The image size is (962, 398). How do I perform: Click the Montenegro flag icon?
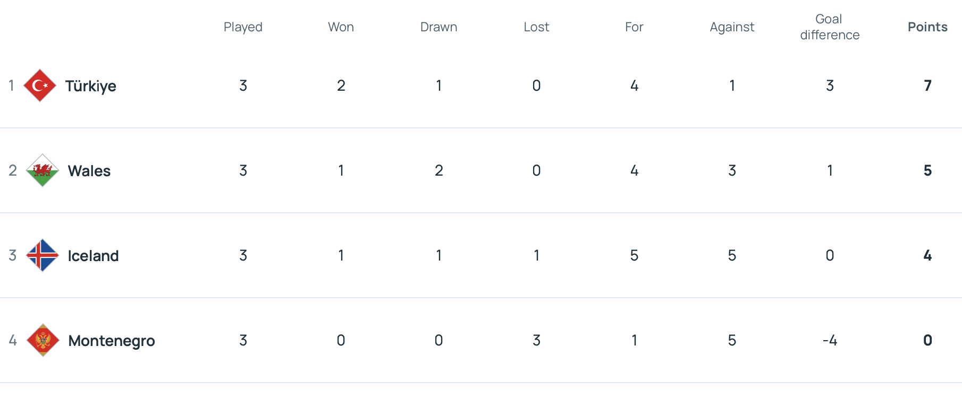click(43, 340)
